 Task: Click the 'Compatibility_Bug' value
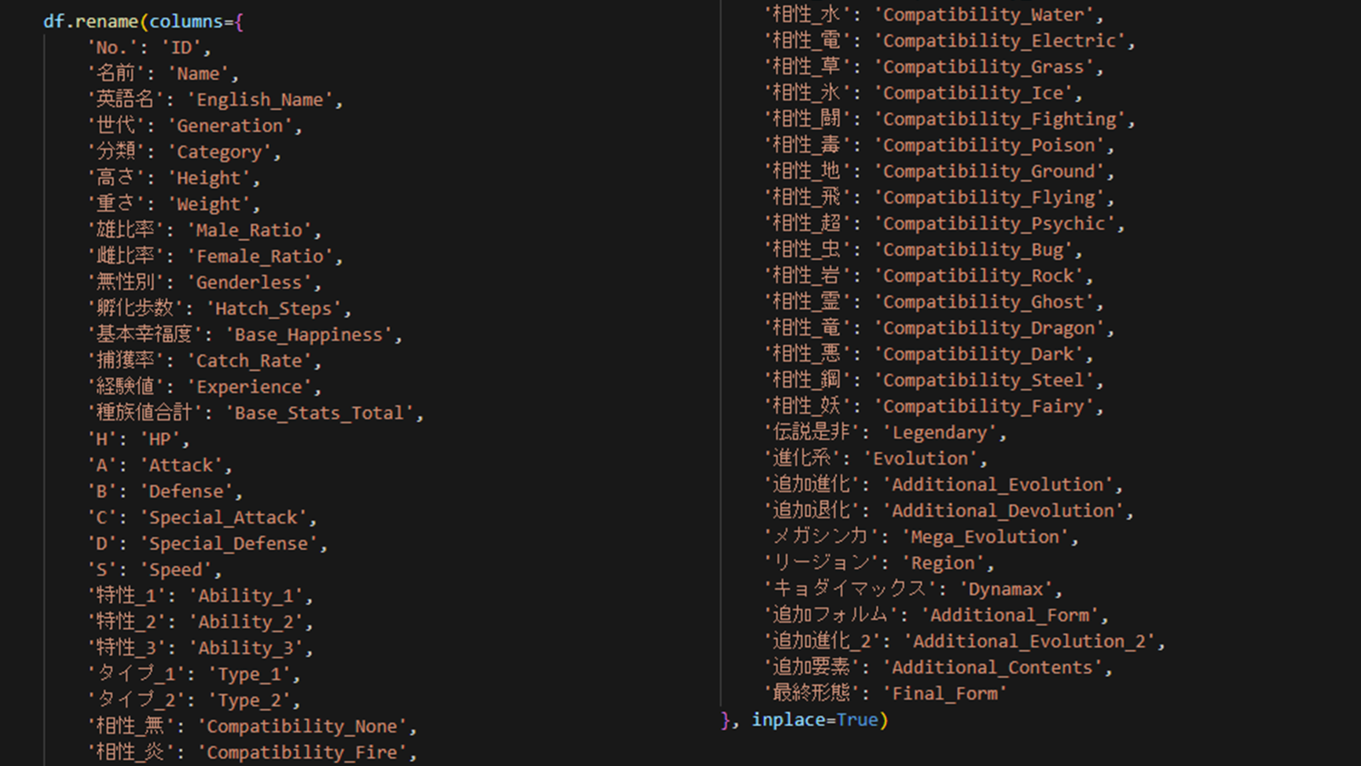tap(973, 249)
